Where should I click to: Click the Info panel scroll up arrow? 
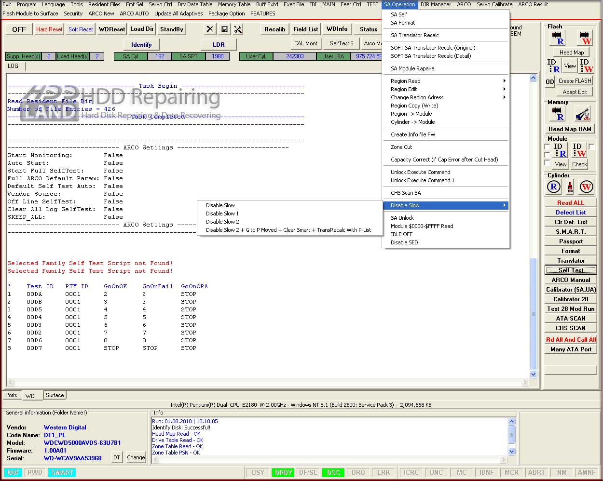(512, 422)
